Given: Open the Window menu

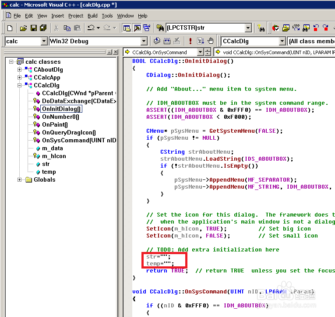Looking at the screenshot, I should click(x=125, y=16).
